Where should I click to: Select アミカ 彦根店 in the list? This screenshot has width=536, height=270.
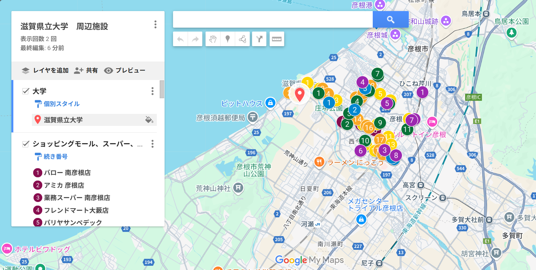click(x=64, y=185)
